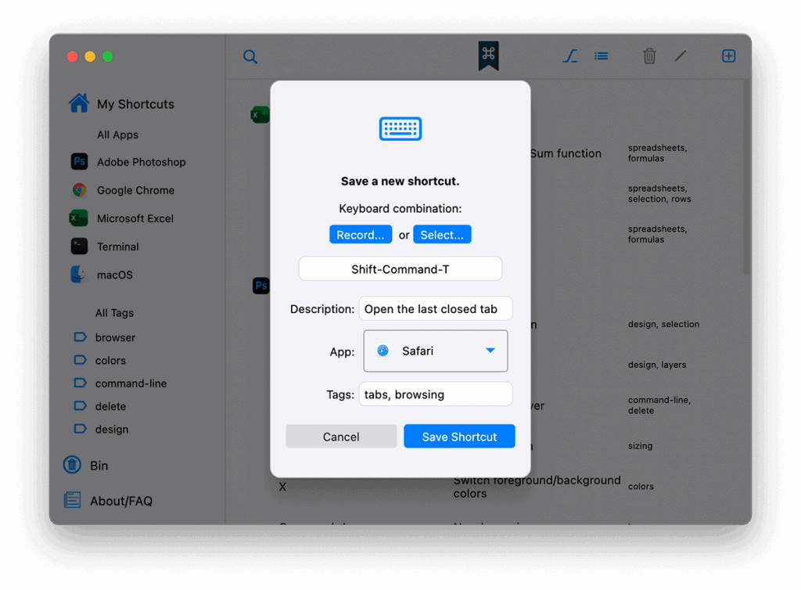Click the yellow minimize window button
The height and width of the screenshot is (590, 801).
click(90, 56)
